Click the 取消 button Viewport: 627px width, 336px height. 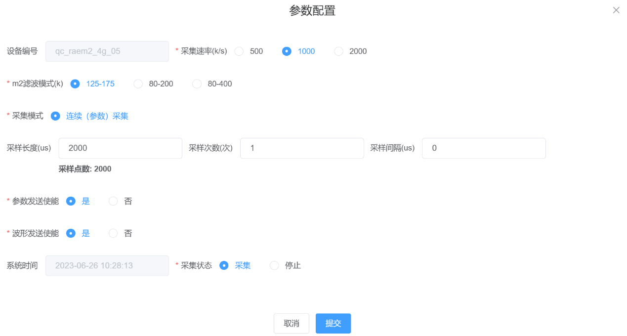(x=292, y=324)
